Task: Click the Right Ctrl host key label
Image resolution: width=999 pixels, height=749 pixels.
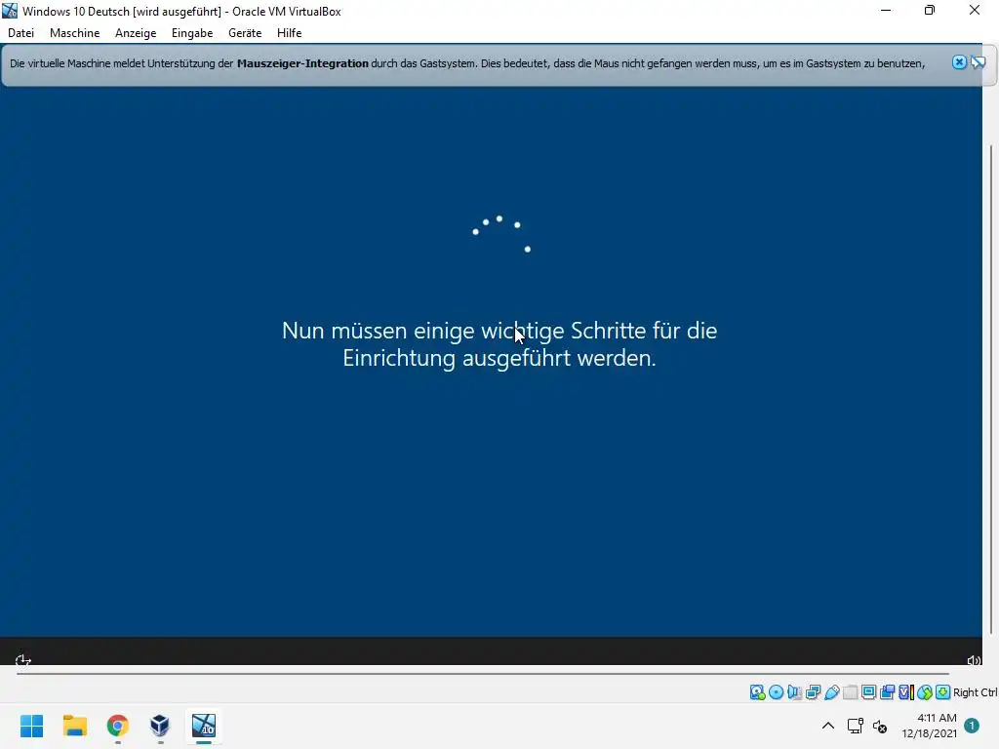Action: 975,692
